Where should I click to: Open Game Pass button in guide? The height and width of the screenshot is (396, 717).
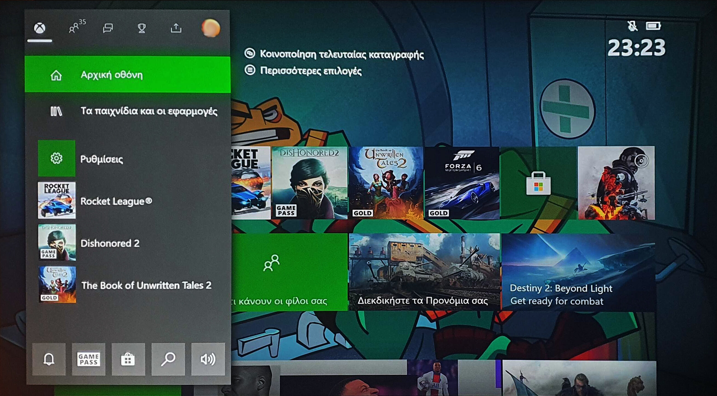89,359
